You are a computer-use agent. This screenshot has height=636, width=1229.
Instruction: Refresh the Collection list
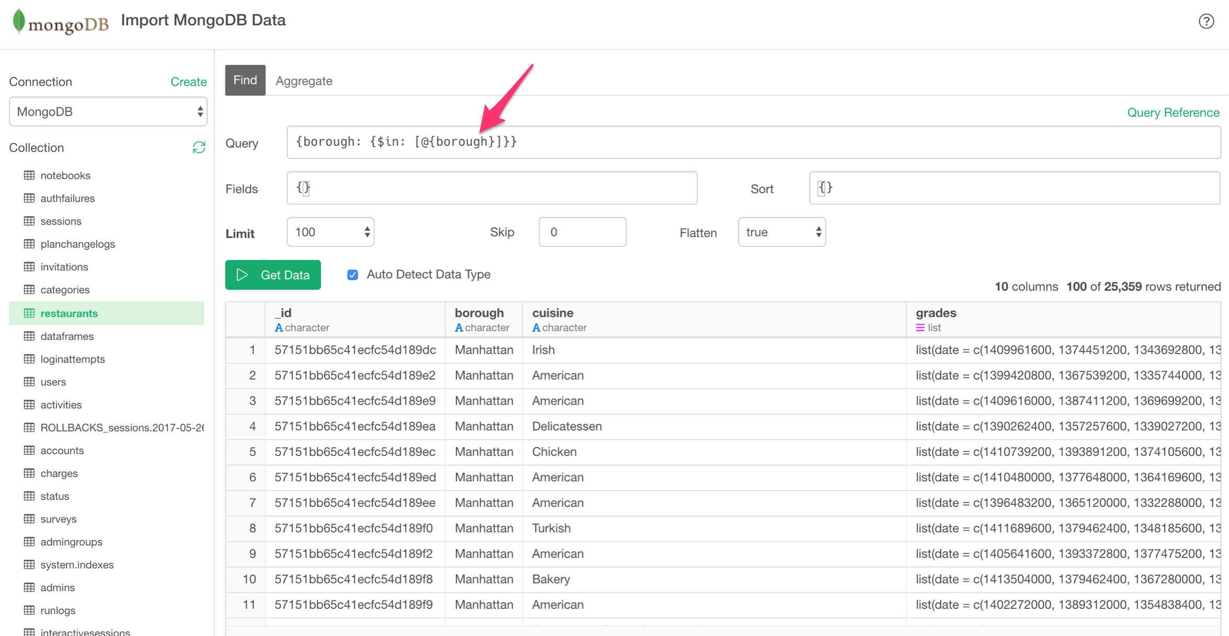[x=199, y=147]
